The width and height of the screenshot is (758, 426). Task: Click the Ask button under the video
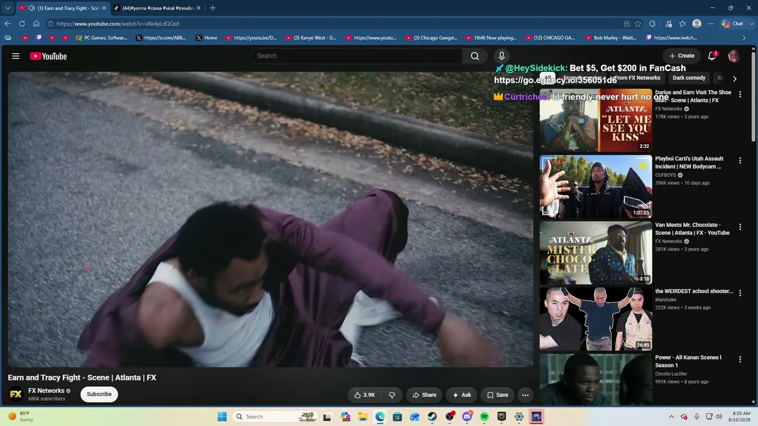(x=461, y=395)
